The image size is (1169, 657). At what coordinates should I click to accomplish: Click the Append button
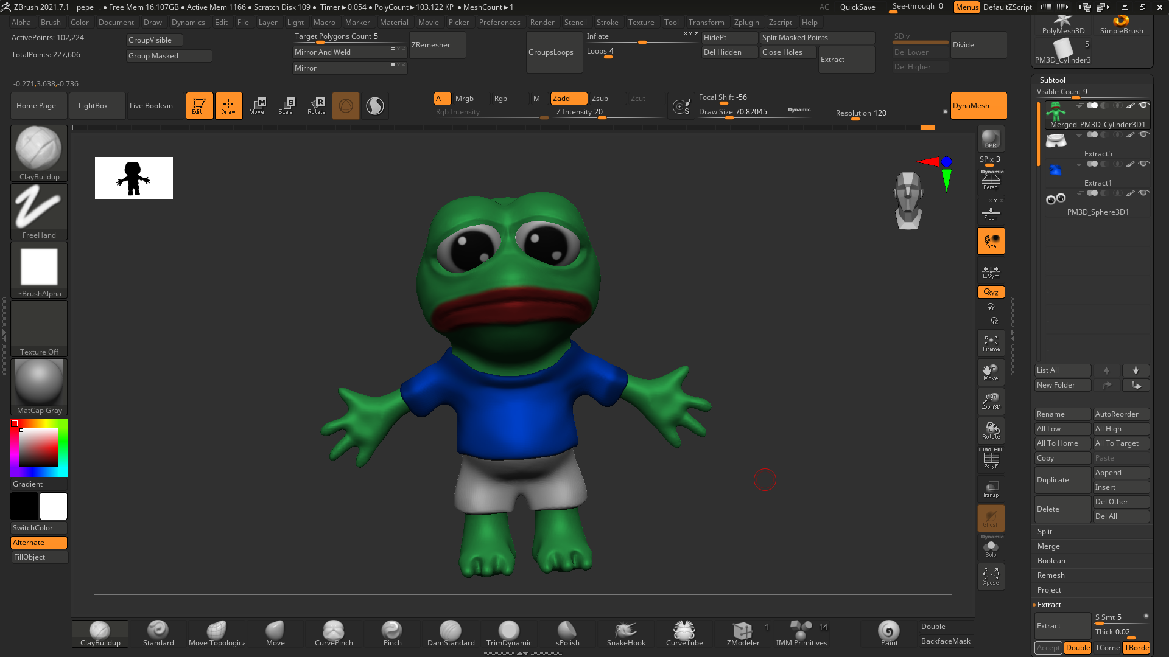tap(1121, 473)
